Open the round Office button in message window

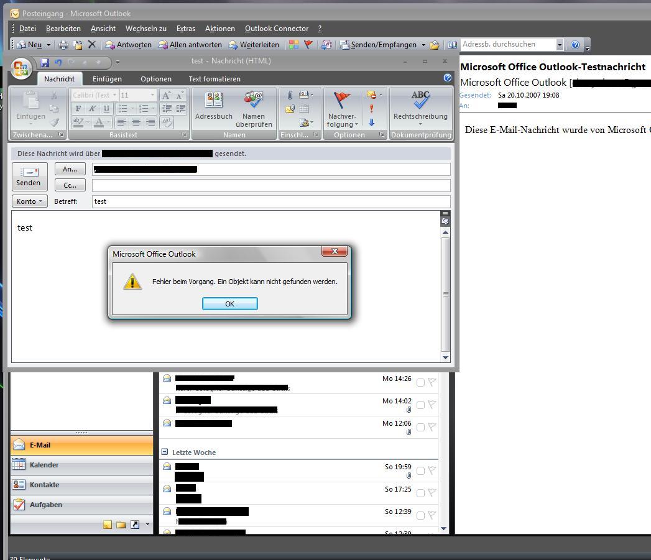click(x=21, y=68)
